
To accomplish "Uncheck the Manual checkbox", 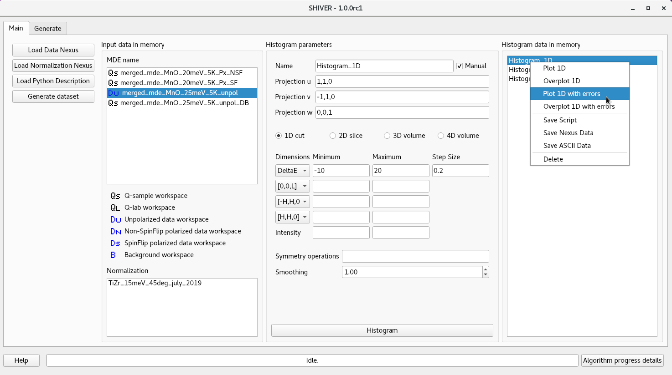I will tap(460, 66).
